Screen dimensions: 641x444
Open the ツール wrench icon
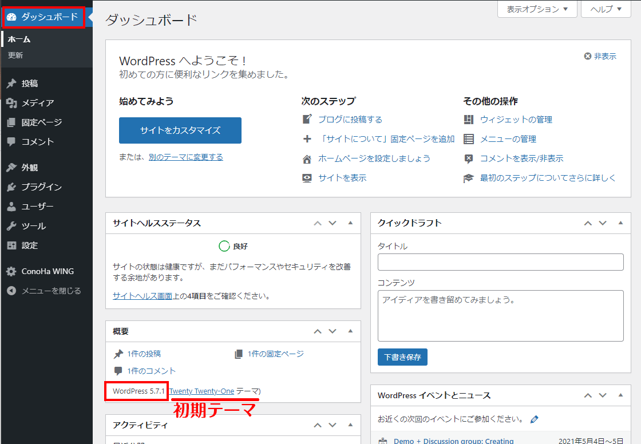click(x=11, y=226)
